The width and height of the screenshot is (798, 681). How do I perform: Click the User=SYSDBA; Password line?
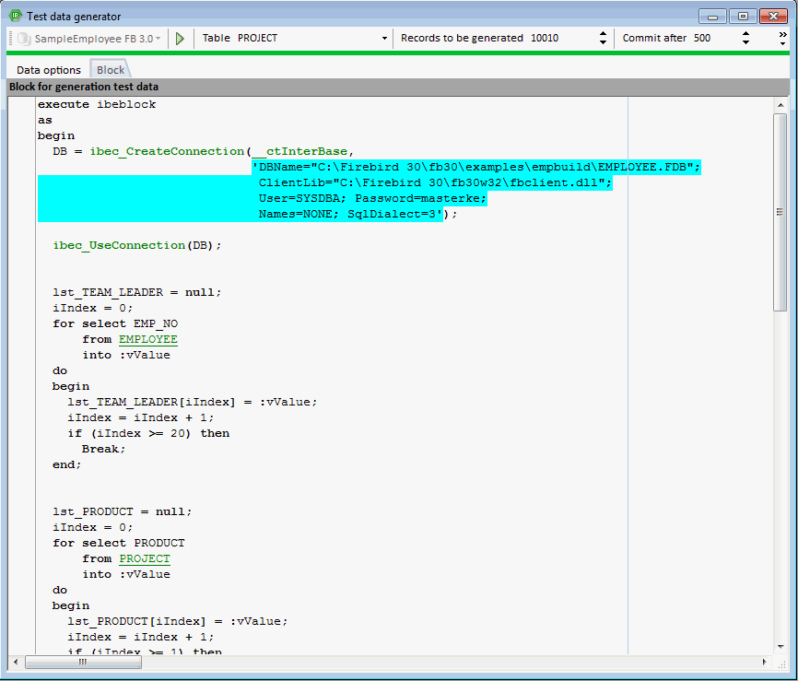[372, 198]
